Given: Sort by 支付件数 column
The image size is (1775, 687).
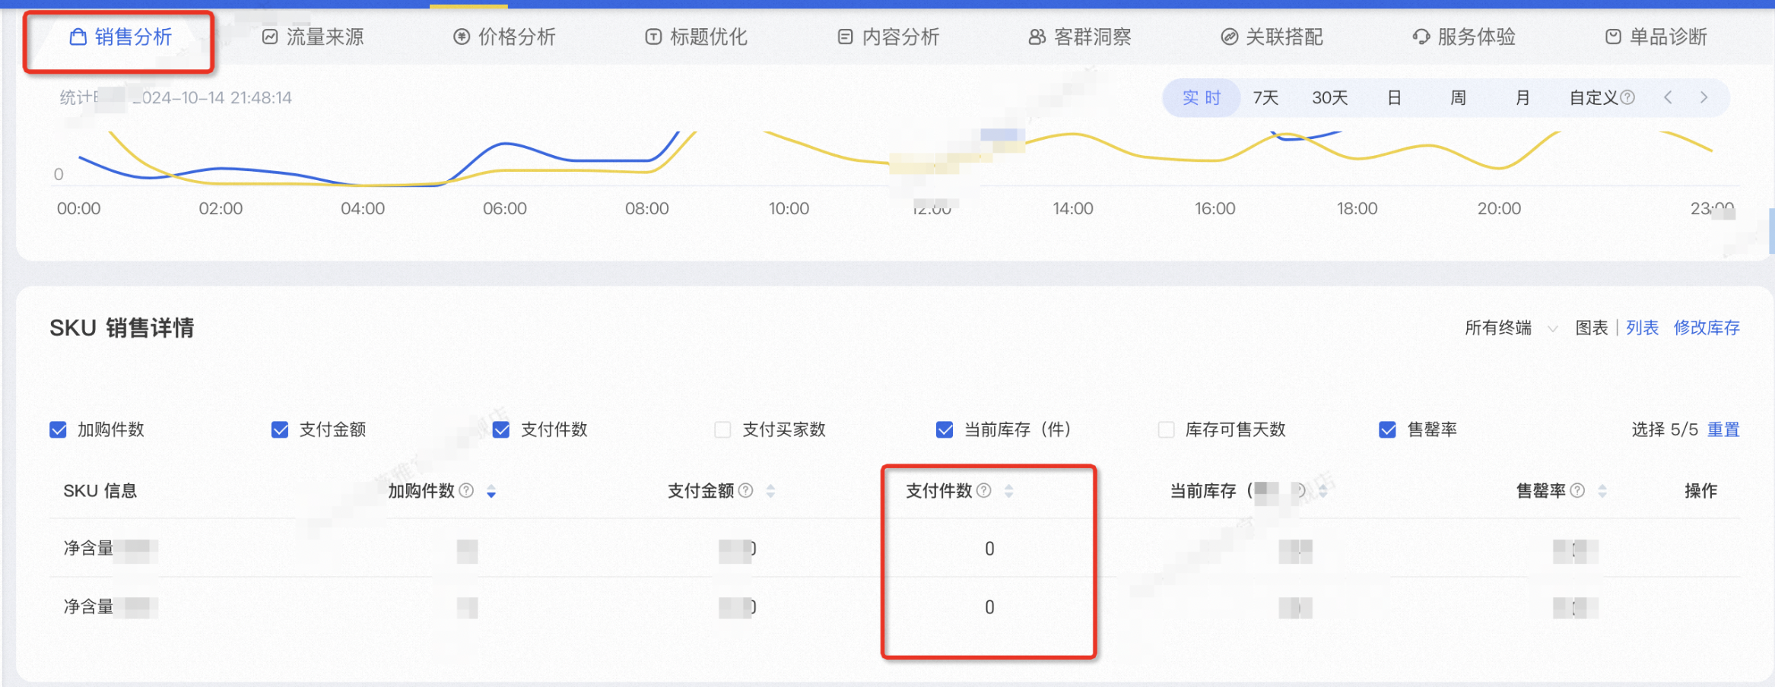Looking at the screenshot, I should click(1008, 492).
